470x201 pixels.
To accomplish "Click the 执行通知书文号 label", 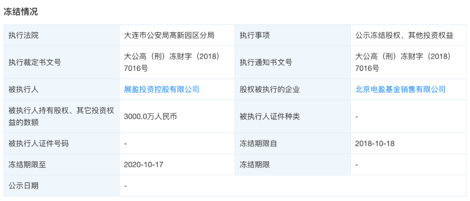I will pos(266,62).
